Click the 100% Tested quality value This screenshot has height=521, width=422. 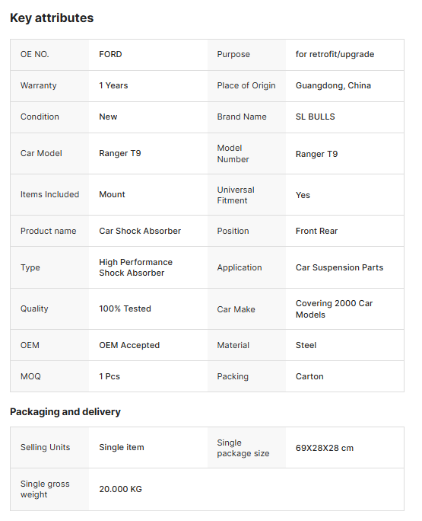coord(125,308)
